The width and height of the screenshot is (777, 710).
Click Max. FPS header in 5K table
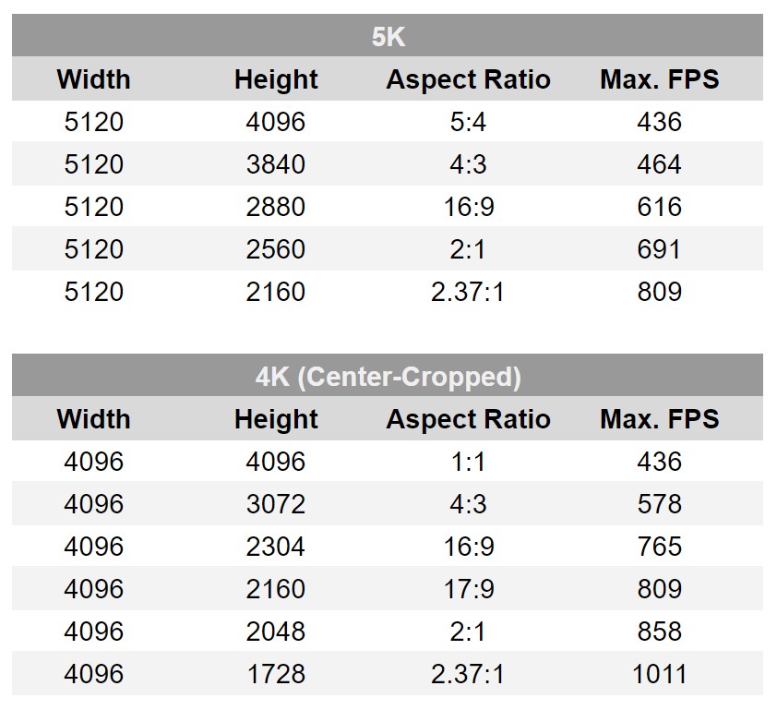[660, 79]
